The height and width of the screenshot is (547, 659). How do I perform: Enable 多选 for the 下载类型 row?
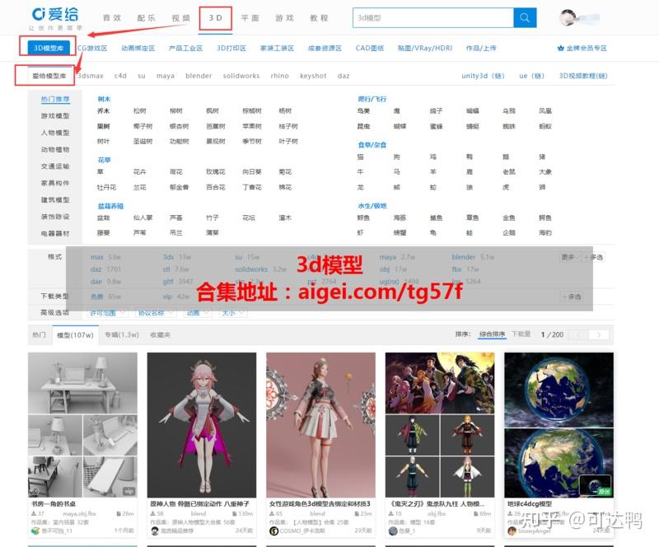pos(570,294)
